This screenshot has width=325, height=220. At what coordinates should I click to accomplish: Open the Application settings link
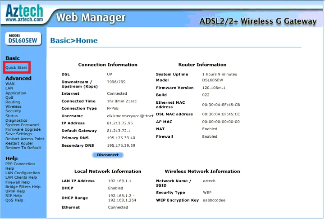(x=16, y=93)
